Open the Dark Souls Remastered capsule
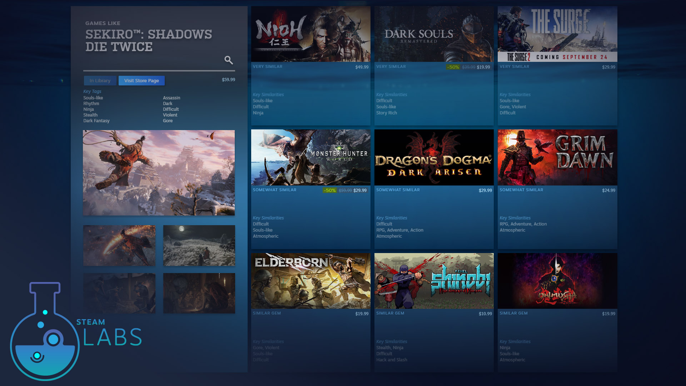The width and height of the screenshot is (686, 386). pos(434,34)
